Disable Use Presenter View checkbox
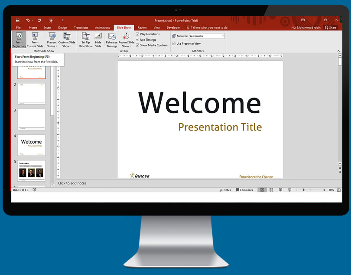Image resolution: width=351 pixels, height=275 pixels. click(x=174, y=44)
